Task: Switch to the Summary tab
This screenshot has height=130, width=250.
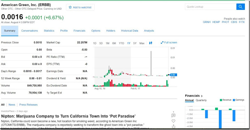Action: click(x=10, y=31)
